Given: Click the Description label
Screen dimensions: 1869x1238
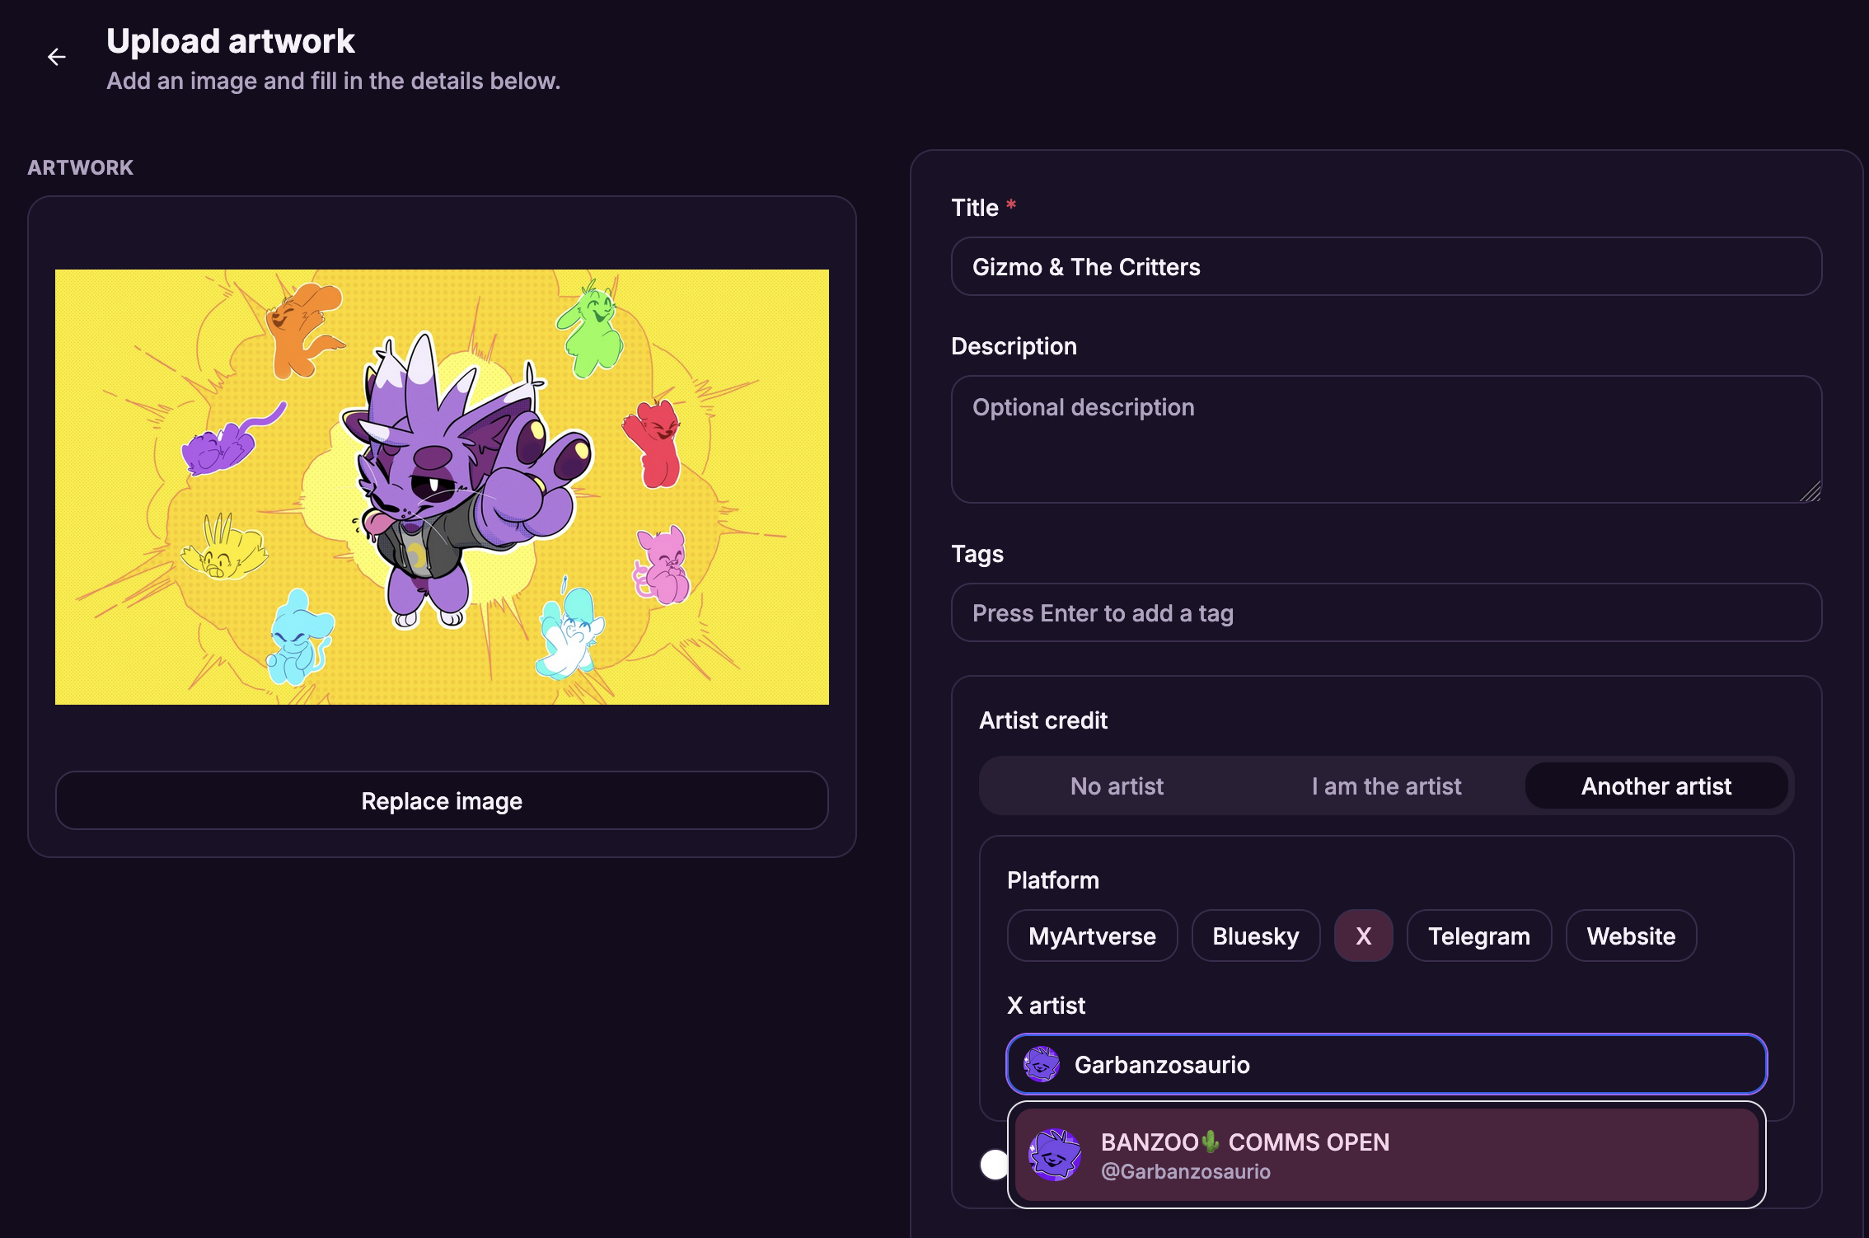Looking at the screenshot, I should 1014,346.
